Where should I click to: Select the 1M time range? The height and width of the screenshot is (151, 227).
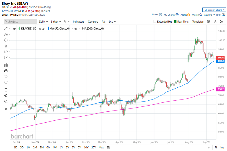point(28,148)
